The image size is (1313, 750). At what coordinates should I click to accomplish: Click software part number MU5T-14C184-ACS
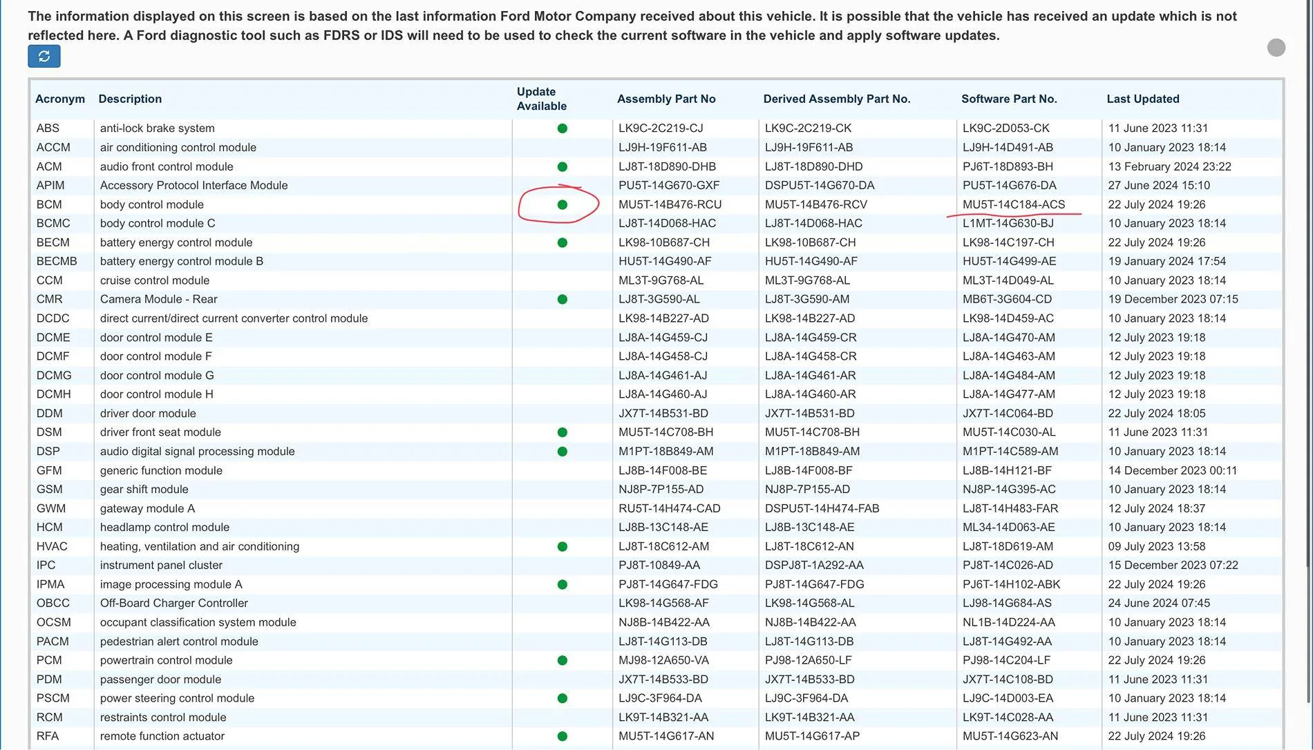(x=1014, y=204)
